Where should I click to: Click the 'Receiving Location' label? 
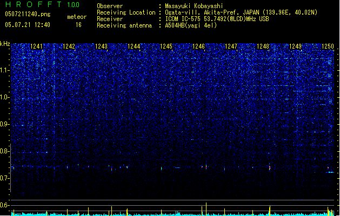[126, 12]
